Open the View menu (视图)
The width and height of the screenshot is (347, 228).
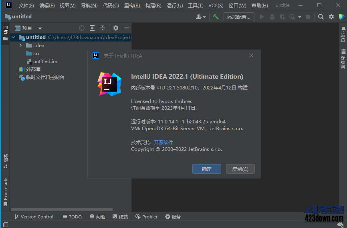[67, 5]
